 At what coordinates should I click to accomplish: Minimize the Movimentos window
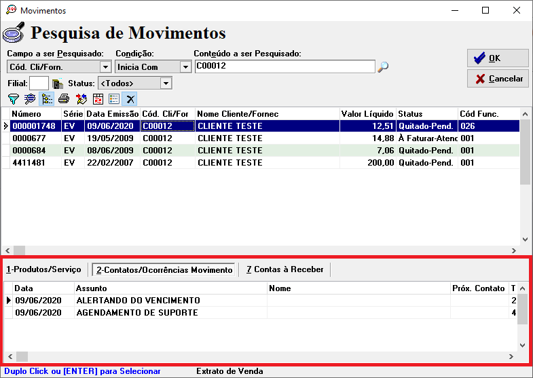coord(455,11)
